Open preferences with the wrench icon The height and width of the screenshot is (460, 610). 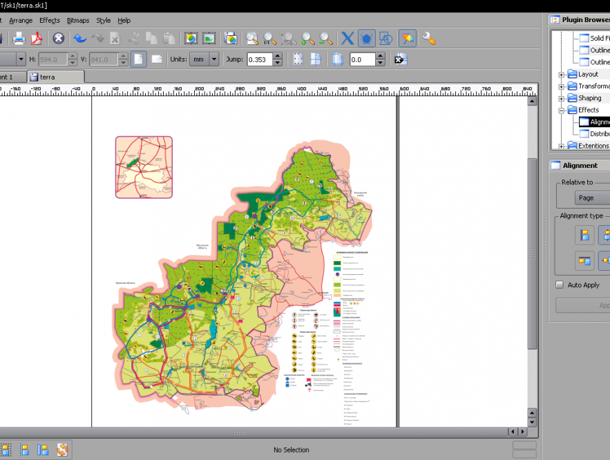(429, 39)
